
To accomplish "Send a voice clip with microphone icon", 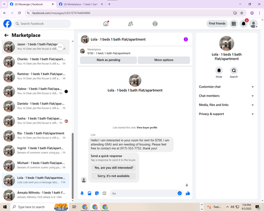I will point(82,194).
